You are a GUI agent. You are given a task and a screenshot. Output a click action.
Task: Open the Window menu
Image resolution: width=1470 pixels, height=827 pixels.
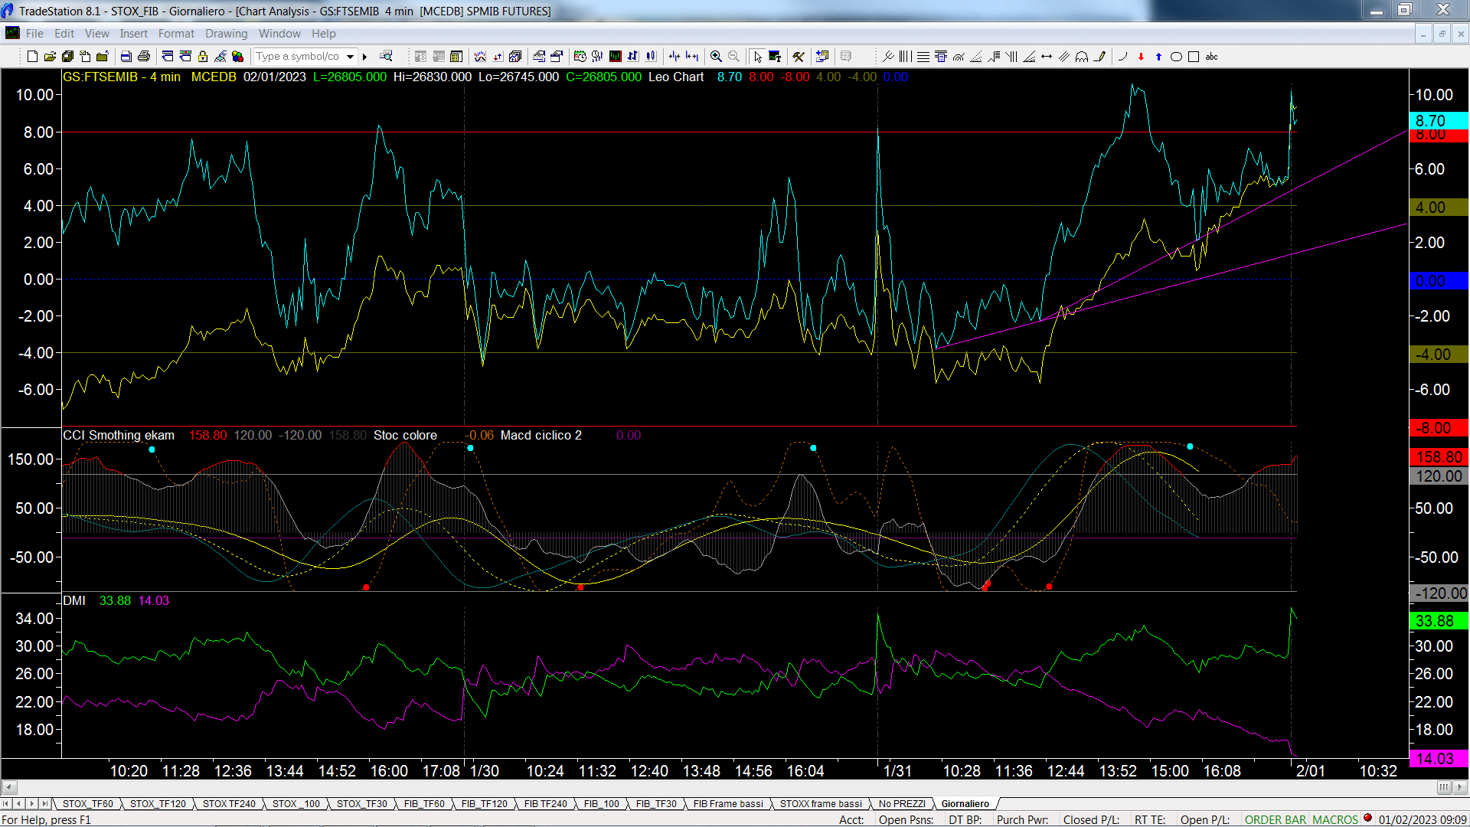[279, 34]
